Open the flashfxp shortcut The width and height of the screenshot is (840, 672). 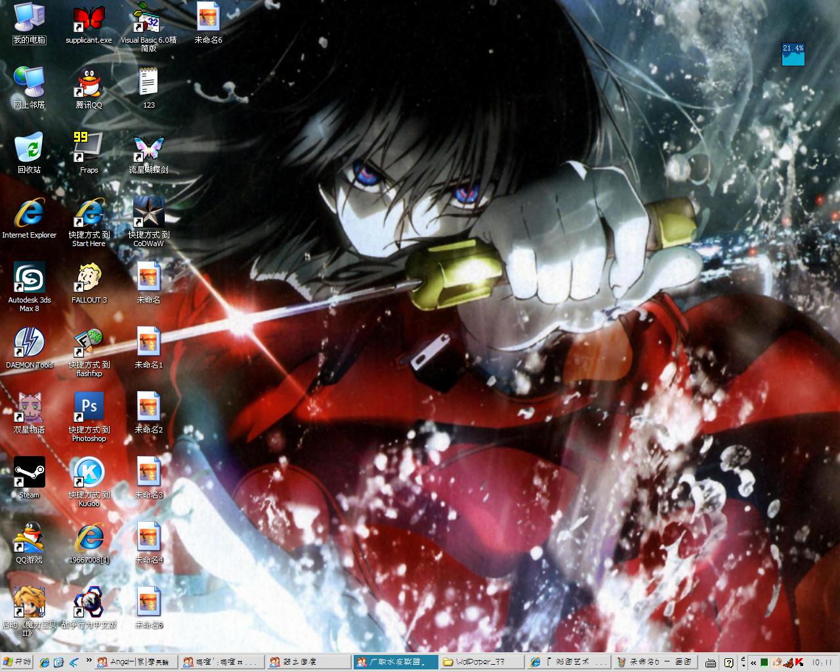coord(89,352)
